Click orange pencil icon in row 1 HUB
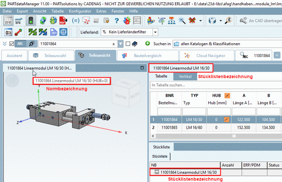The image size is (282, 182). click(227, 119)
